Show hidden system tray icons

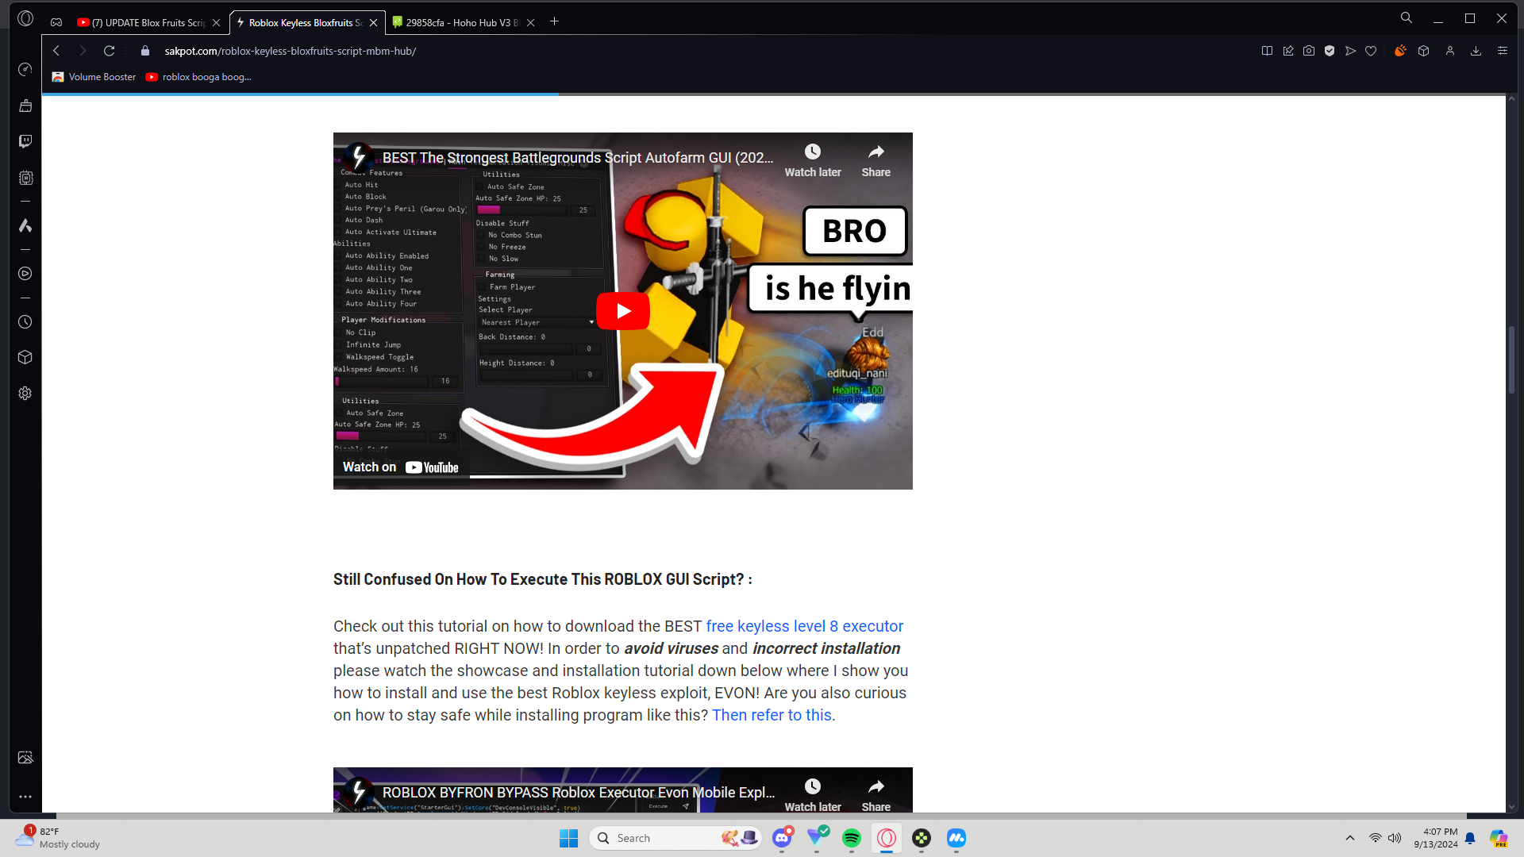pos(1349,838)
